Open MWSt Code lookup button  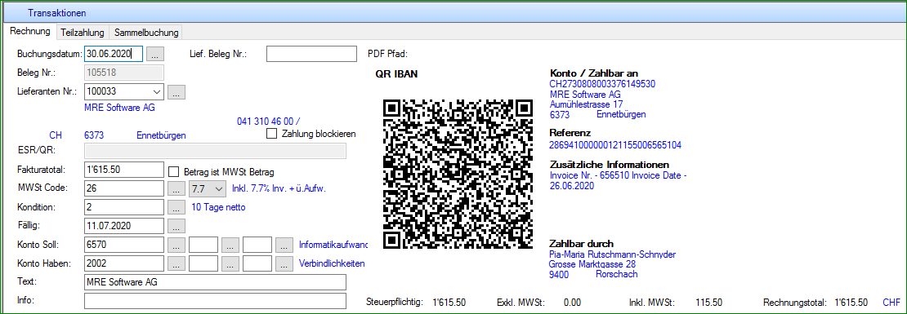177,188
